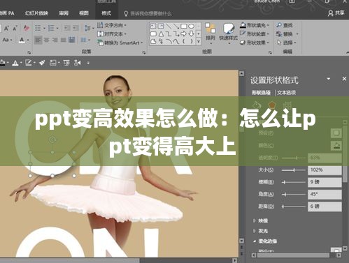
Task: Expand the shapes gallery more arrow
Action: 199,42
